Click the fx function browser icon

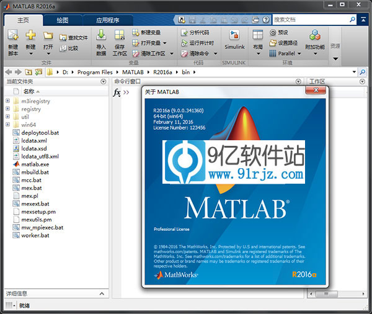click(117, 92)
